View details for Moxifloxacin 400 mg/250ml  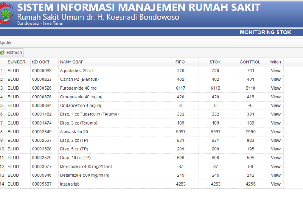coord(275,166)
